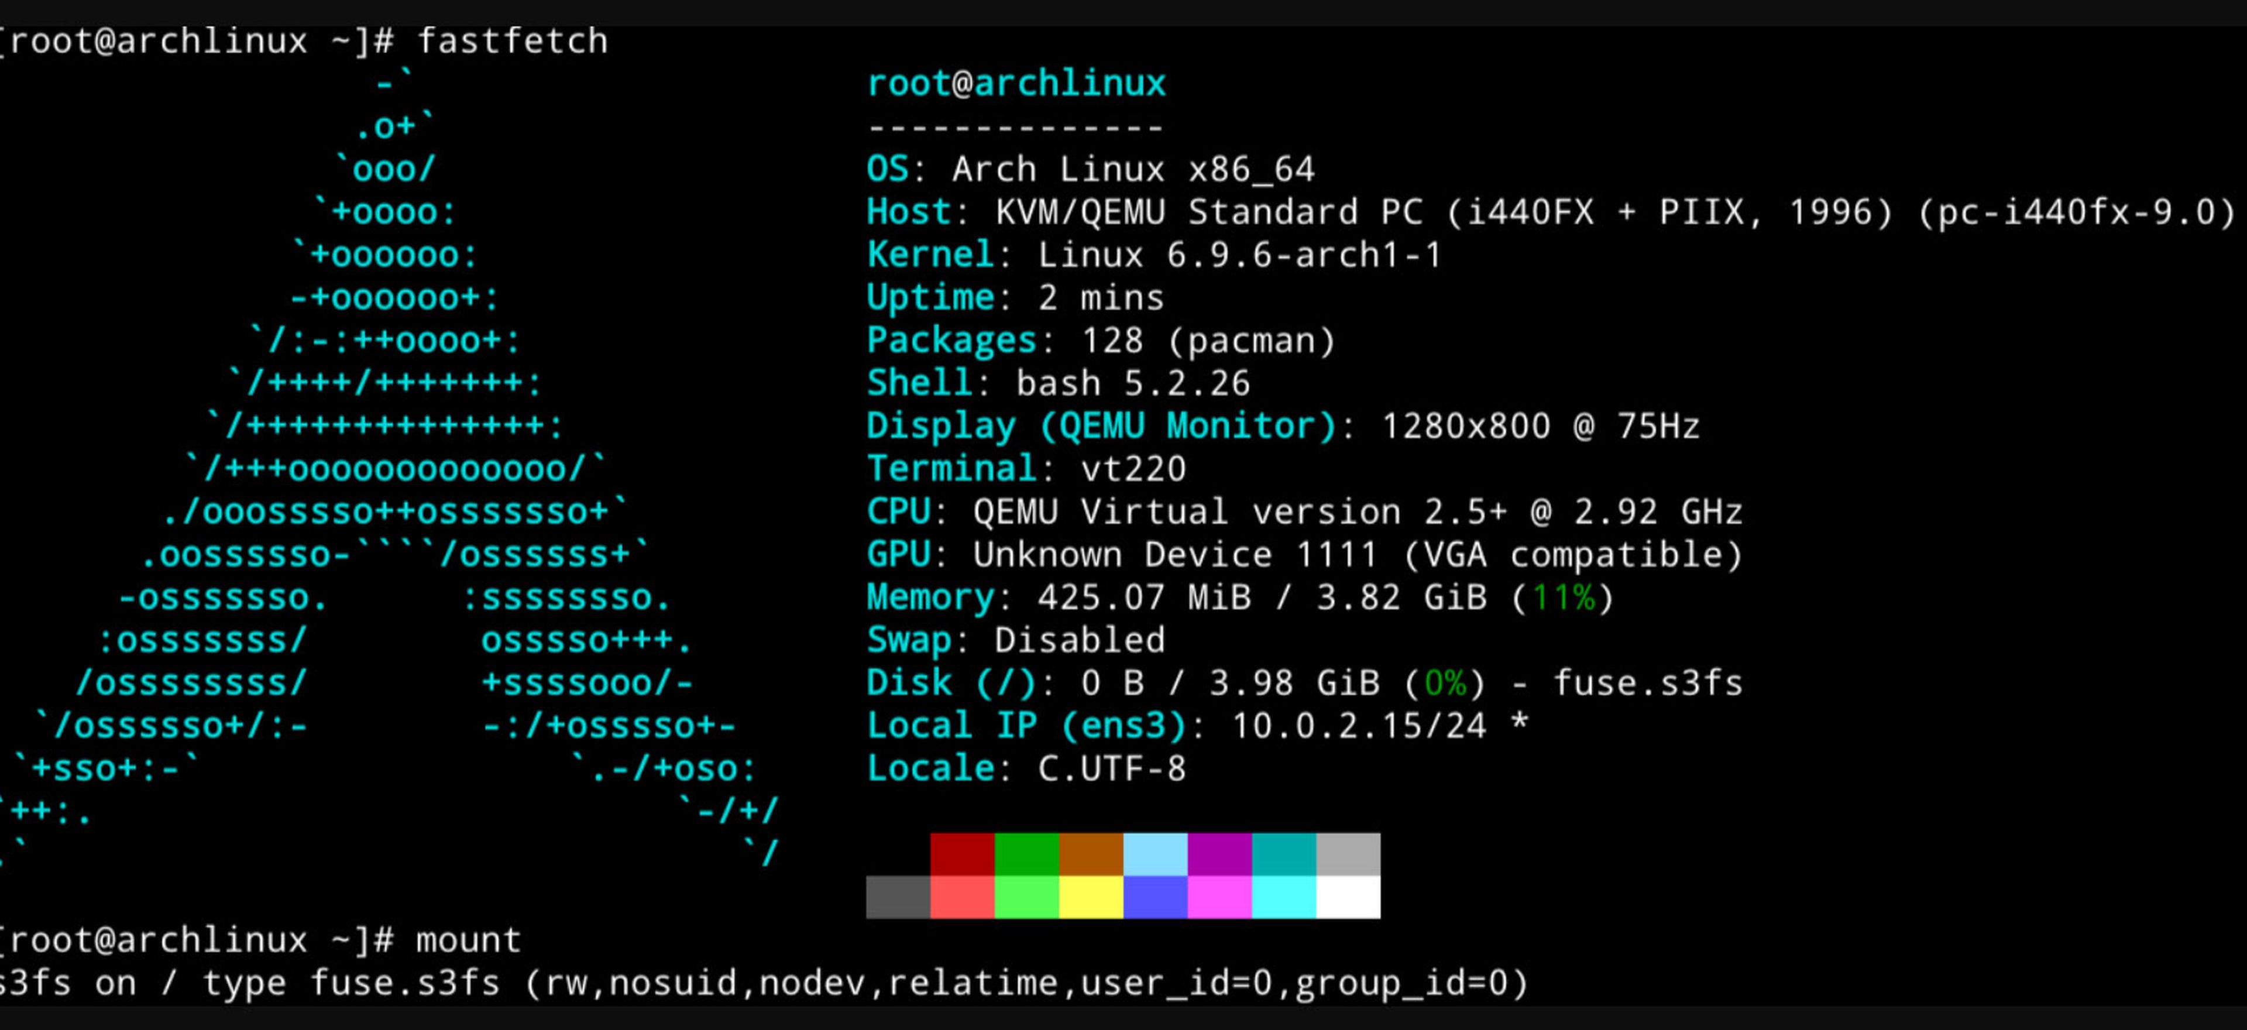Click the 'Terminal: vt220' line

[x=1026, y=468]
